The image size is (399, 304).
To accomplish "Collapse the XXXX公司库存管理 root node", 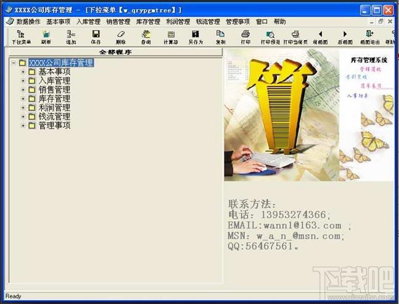I will pyautogui.click(x=14, y=63).
